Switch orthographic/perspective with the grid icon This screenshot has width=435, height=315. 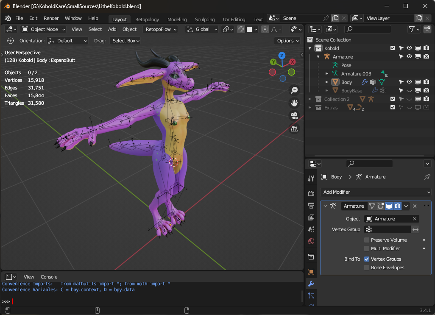point(294,128)
